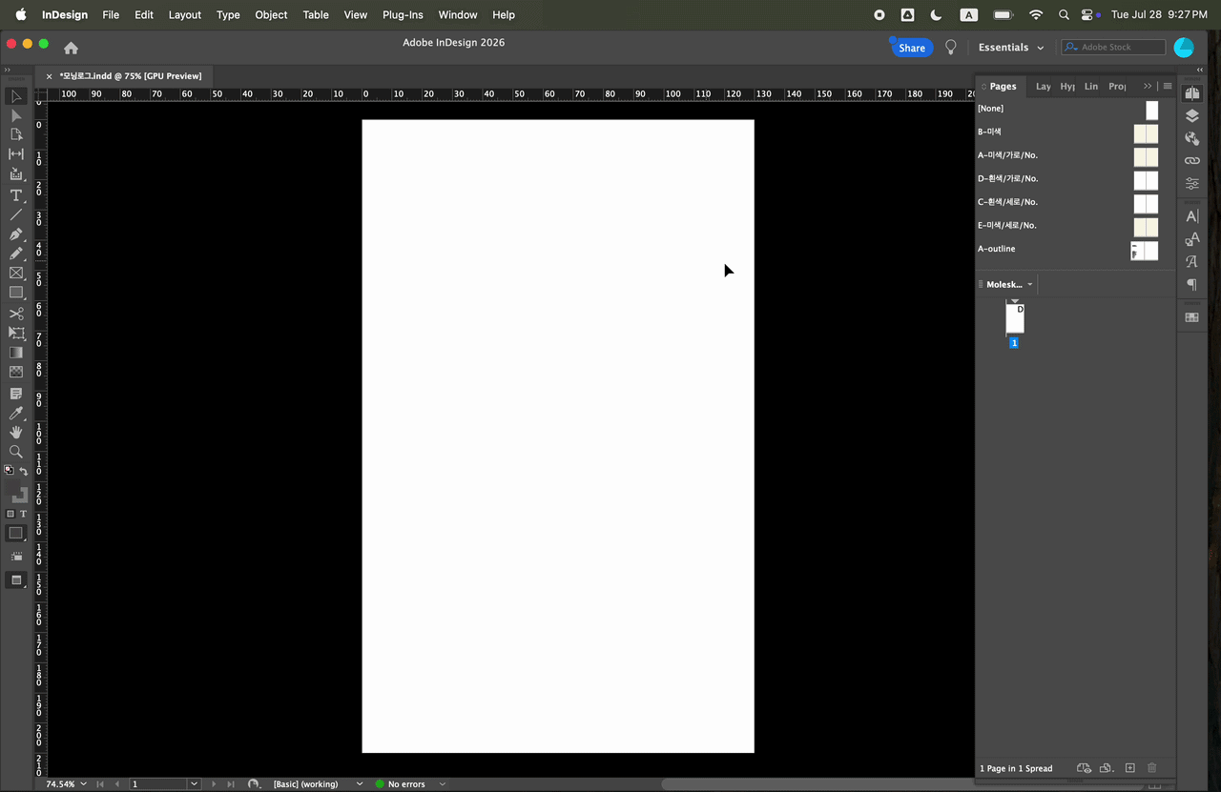Select the Eyedropper tool
The height and width of the screenshot is (792, 1221).
pos(16,413)
